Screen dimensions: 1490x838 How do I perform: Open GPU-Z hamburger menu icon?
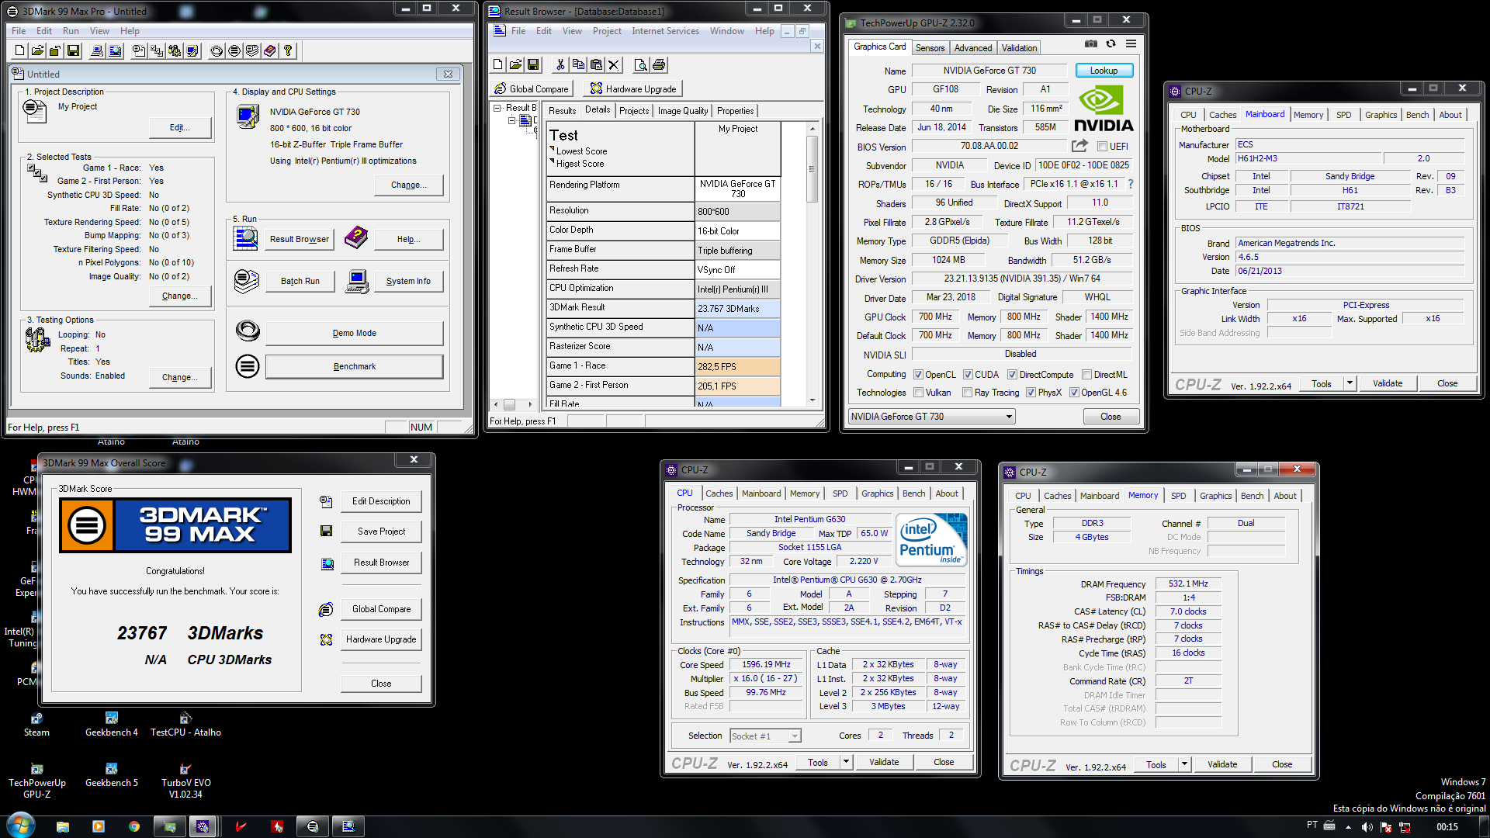pyautogui.click(x=1131, y=44)
